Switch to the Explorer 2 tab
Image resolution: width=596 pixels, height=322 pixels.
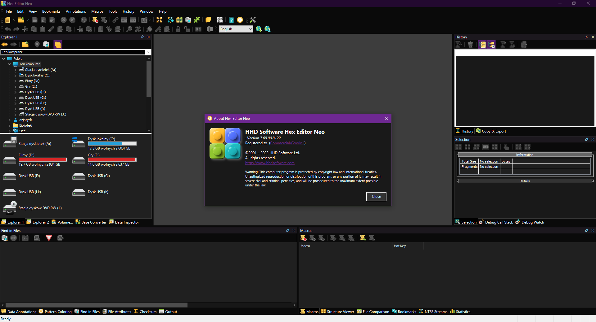[x=38, y=222]
